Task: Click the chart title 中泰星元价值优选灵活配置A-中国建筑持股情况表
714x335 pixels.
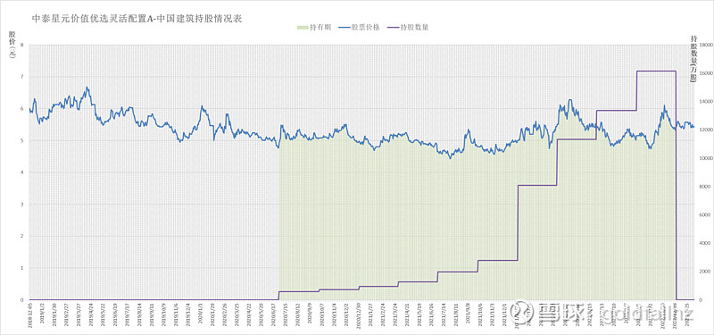Action: [138, 19]
